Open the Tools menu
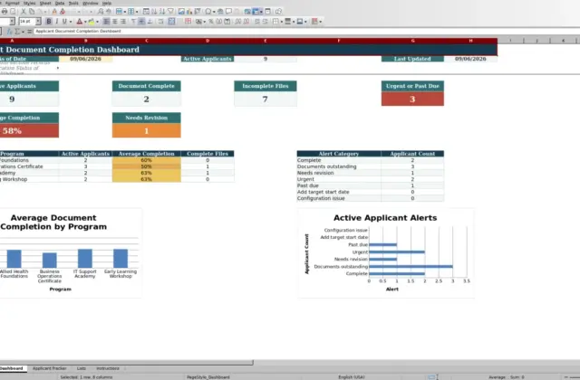Viewport: 580px width, 380px height. coord(73,3)
